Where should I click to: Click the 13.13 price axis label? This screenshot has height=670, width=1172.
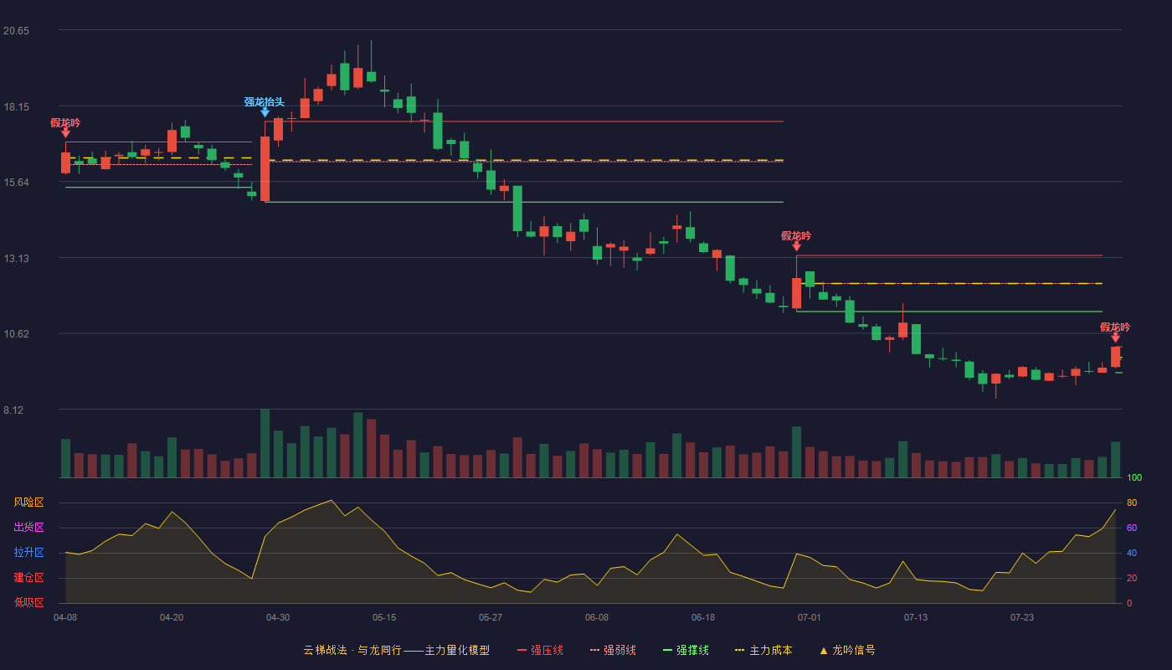point(16,259)
